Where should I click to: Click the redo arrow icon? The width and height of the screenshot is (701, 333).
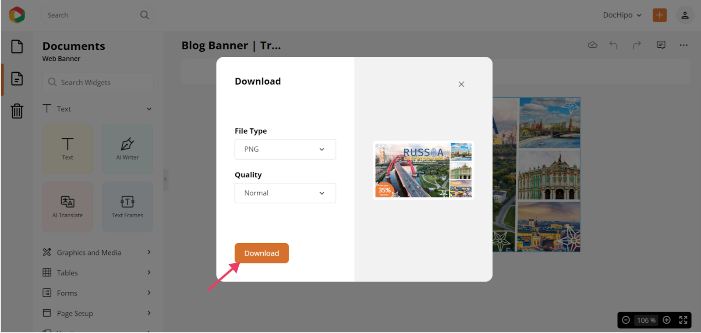(637, 45)
